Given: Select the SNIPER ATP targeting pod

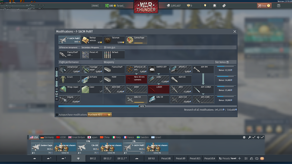Looking at the screenshot, I should tap(159, 69).
